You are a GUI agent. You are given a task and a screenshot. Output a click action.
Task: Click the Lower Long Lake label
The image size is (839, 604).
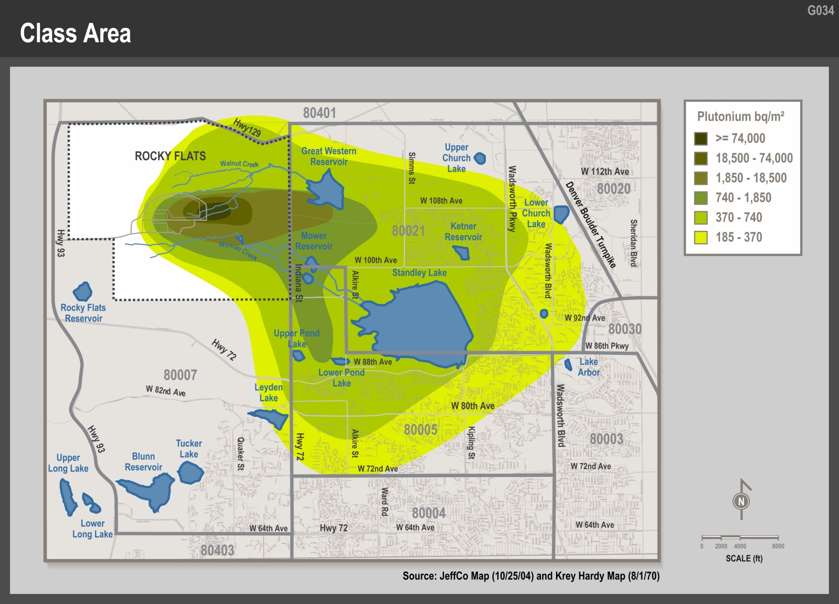point(93,529)
